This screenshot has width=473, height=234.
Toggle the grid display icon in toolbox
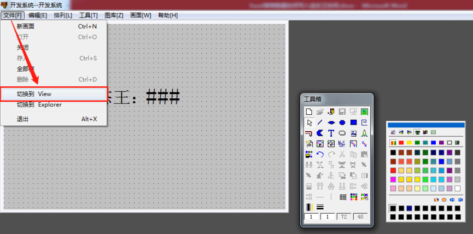(342, 197)
